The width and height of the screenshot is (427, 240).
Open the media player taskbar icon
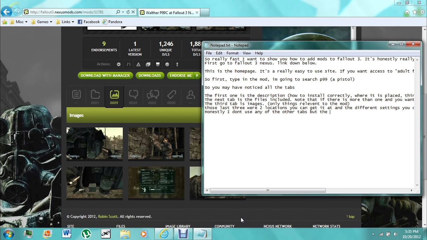pyautogui.click(x=144, y=234)
